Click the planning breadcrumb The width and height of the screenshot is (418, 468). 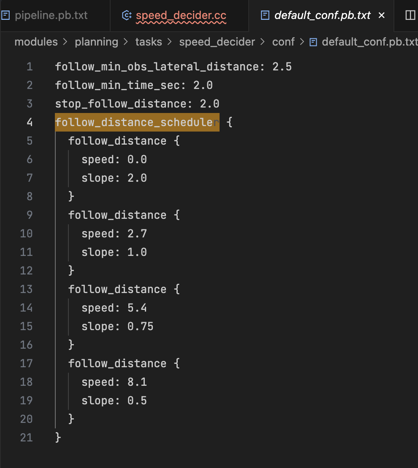[x=96, y=42]
